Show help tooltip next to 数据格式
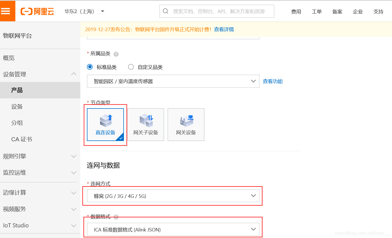Image resolution: width=392 pixels, height=238 pixels. click(x=116, y=217)
